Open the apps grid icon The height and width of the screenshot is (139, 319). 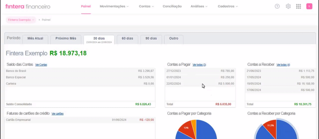299,6
